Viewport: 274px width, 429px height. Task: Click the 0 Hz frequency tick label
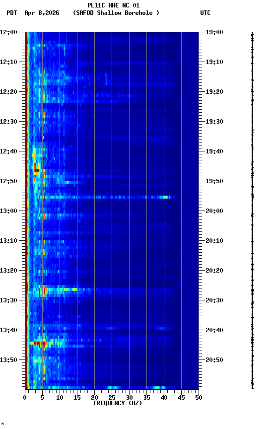click(x=25, y=398)
